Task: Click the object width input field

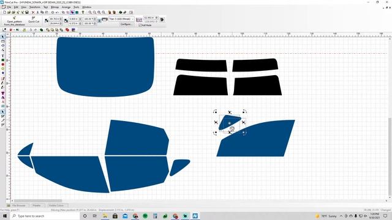Action: click(x=75, y=19)
